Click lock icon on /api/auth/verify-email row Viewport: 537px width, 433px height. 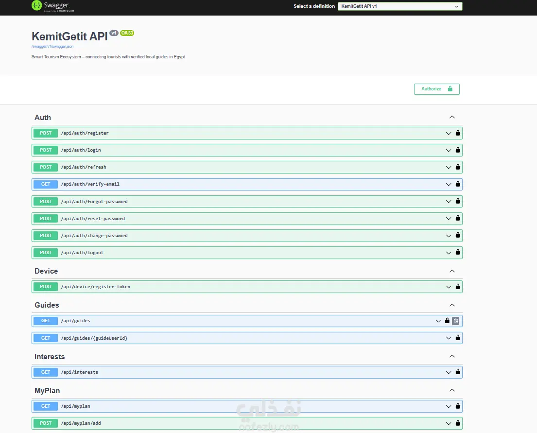click(x=458, y=184)
